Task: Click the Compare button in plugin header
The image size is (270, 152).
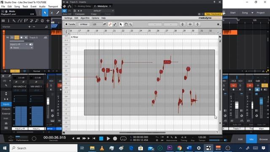Action: [x=80, y=14]
